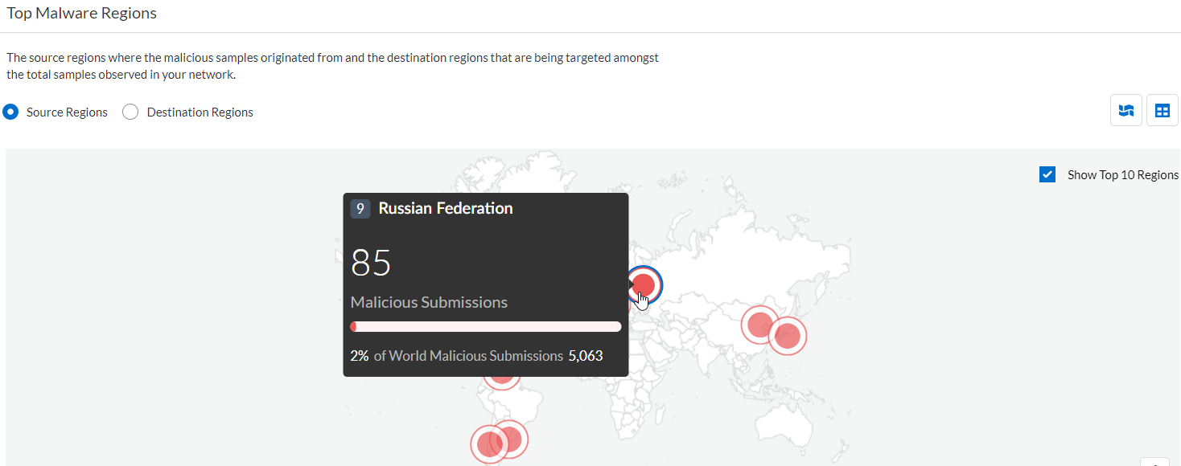Click the 85 Malicious Submissions count

372,263
